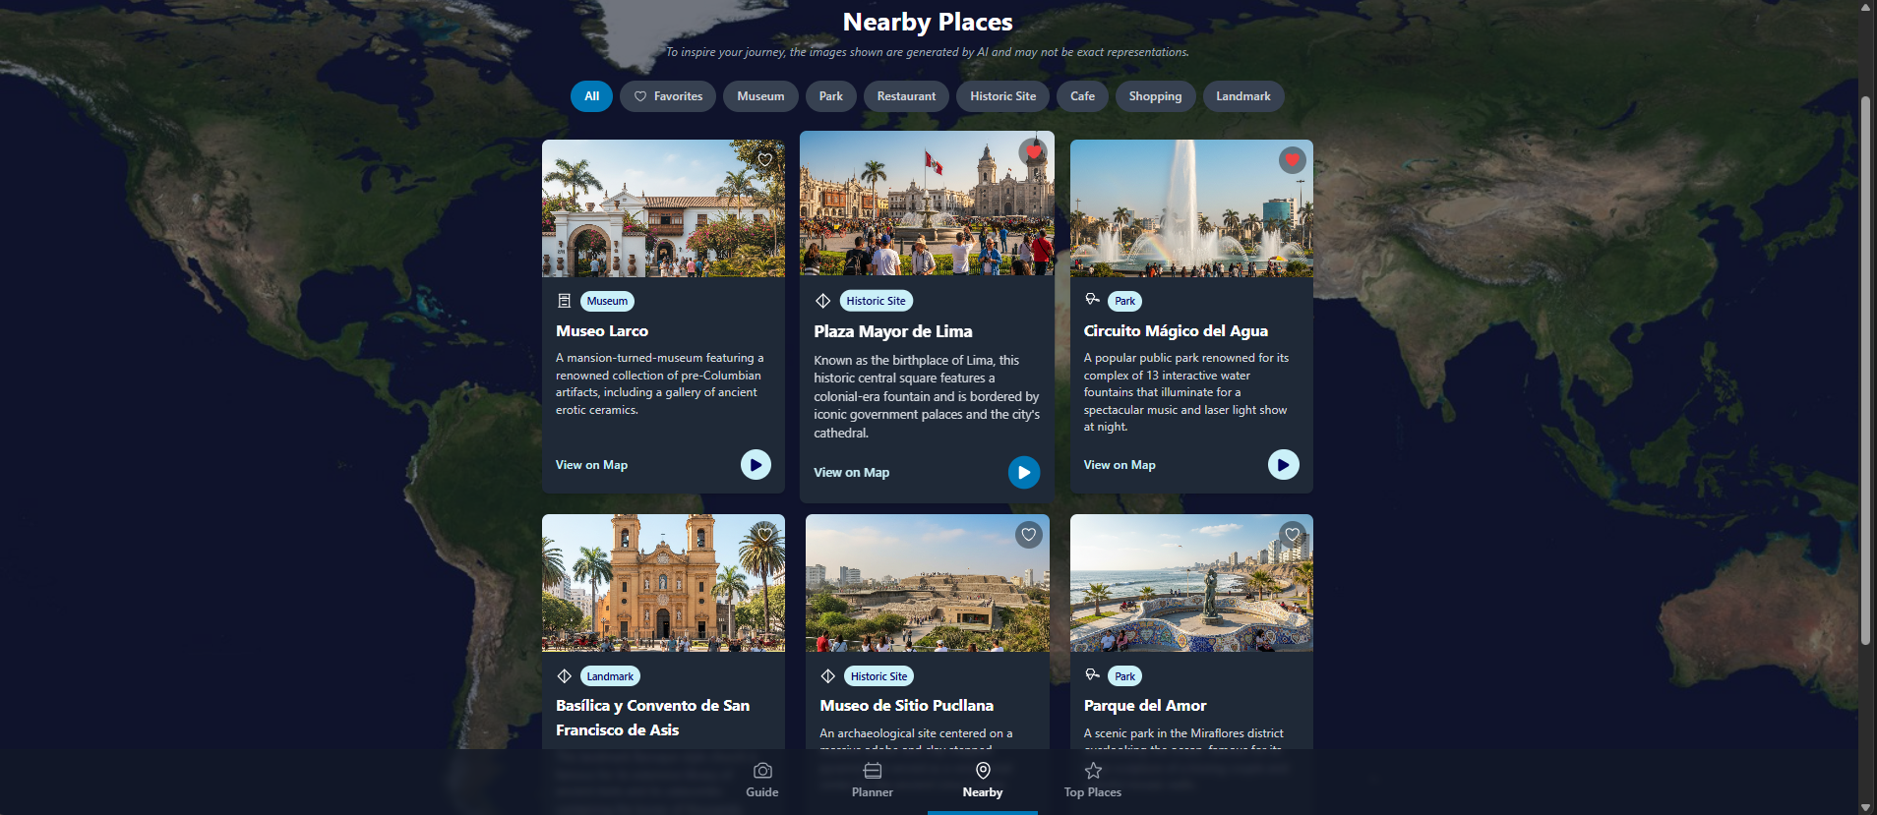
Task: Open the Guide camera icon
Action: (x=762, y=771)
